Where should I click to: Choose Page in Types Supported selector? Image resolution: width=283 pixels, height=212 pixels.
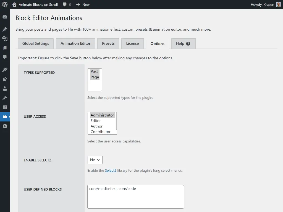pyautogui.click(x=95, y=77)
